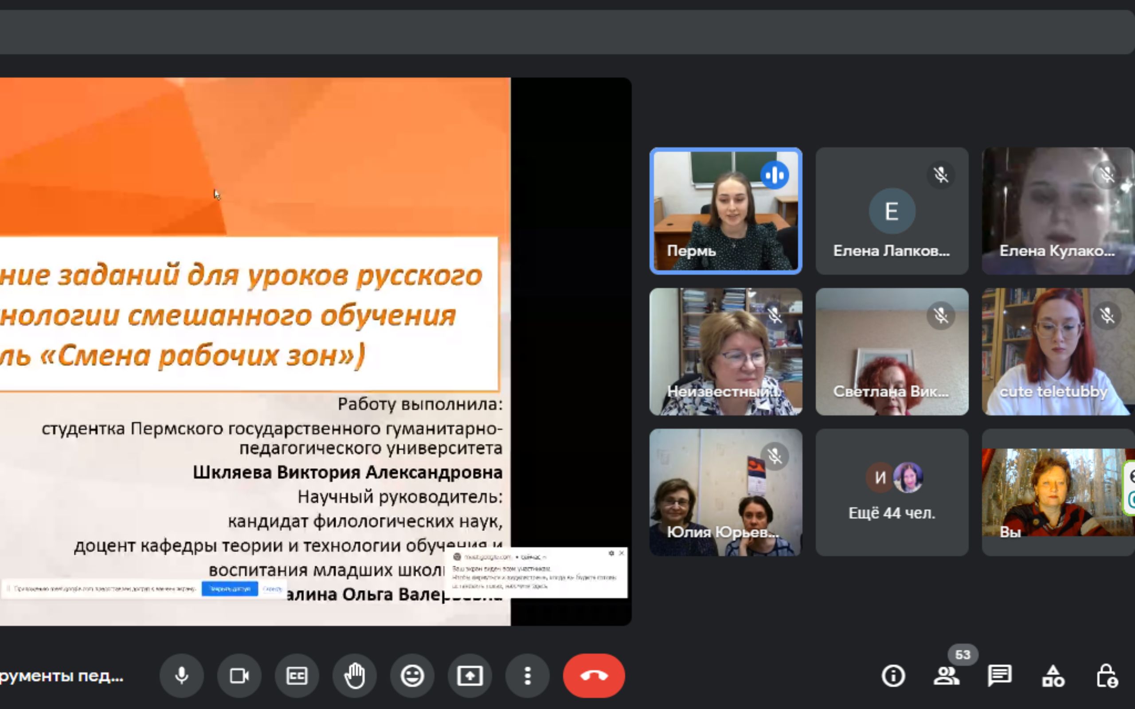Open the meeting details info icon
This screenshot has width=1135, height=709.
[893, 676]
